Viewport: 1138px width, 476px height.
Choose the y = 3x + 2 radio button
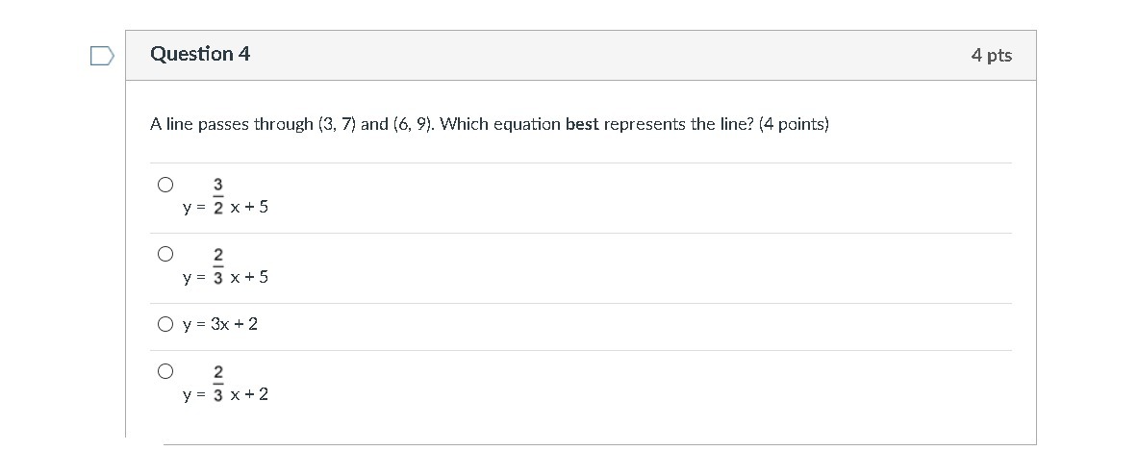point(165,325)
